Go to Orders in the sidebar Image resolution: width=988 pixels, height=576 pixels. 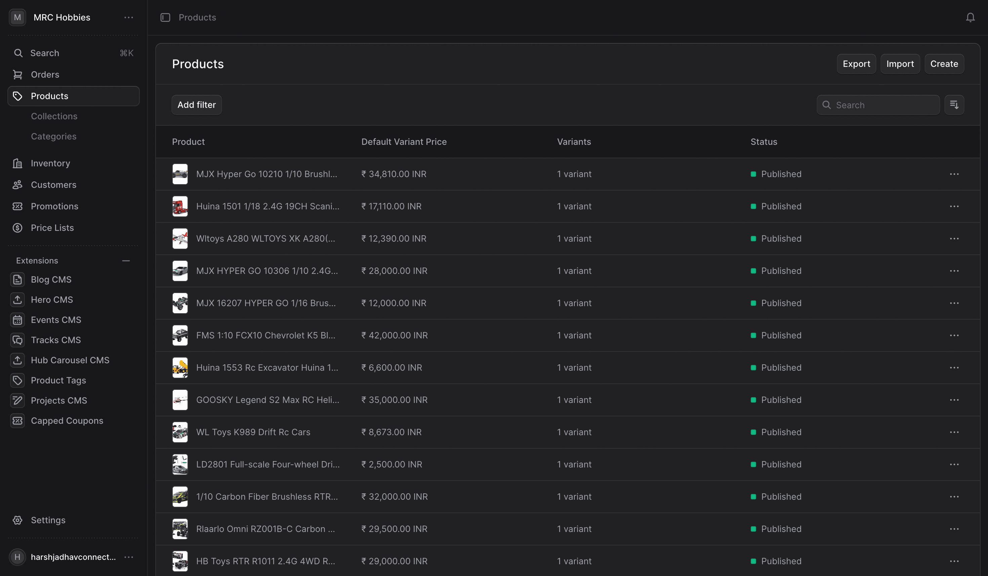tap(73, 75)
